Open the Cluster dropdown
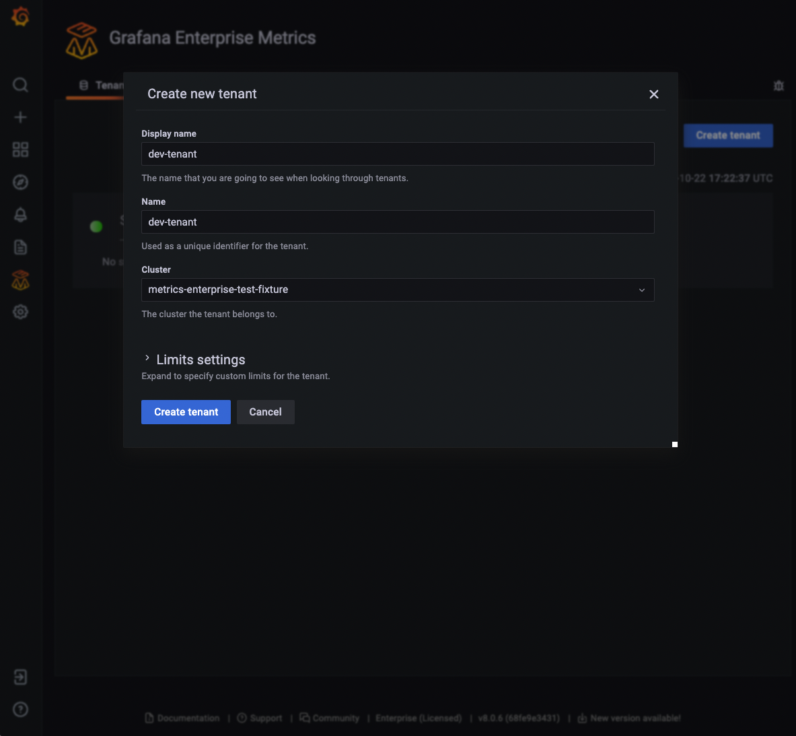 coord(397,290)
